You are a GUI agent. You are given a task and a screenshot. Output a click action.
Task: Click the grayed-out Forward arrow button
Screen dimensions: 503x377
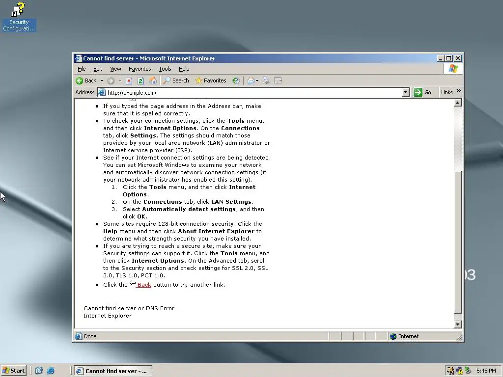pos(111,81)
